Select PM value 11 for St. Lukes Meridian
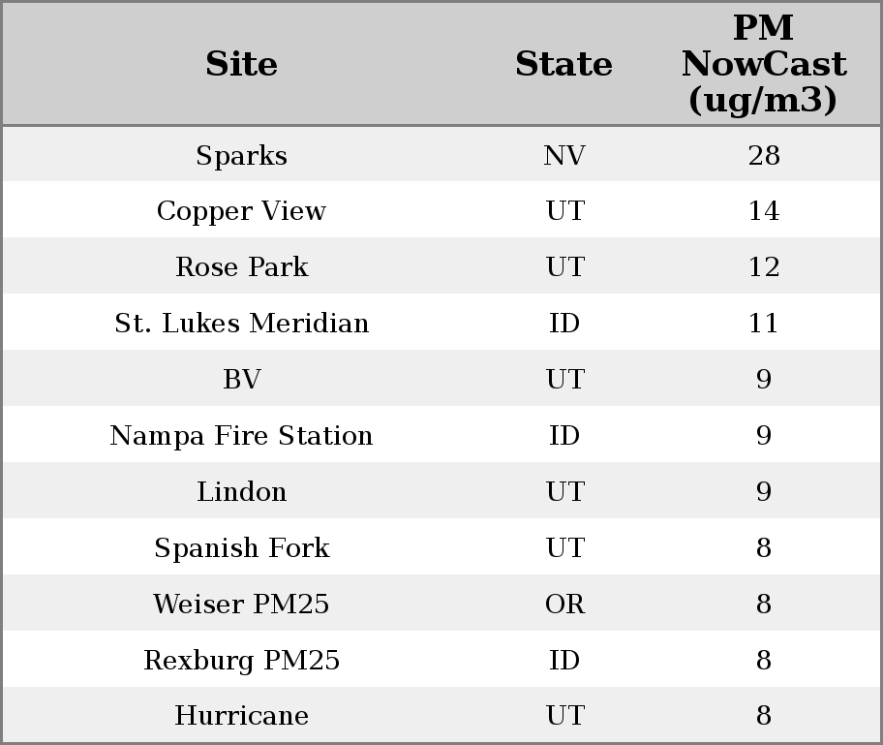Viewport: 883px width, 745px height. click(763, 324)
